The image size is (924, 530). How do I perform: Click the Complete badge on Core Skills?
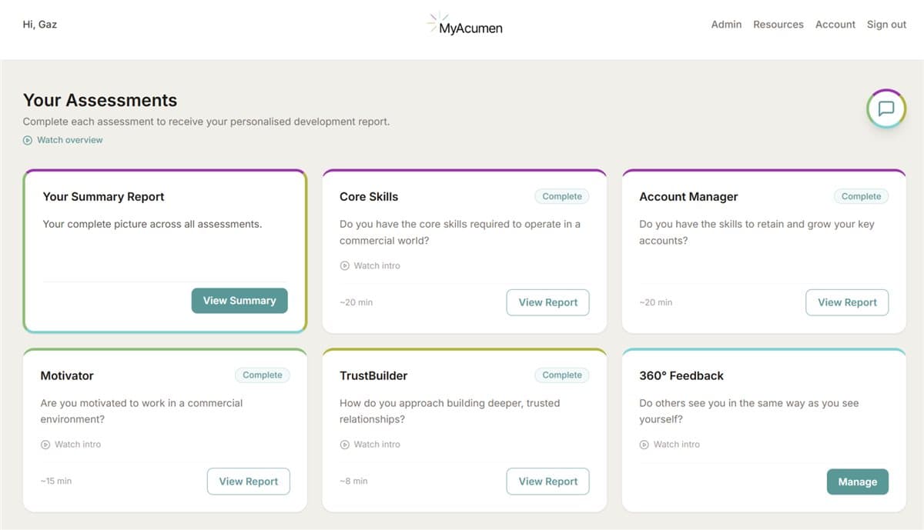[x=562, y=196]
